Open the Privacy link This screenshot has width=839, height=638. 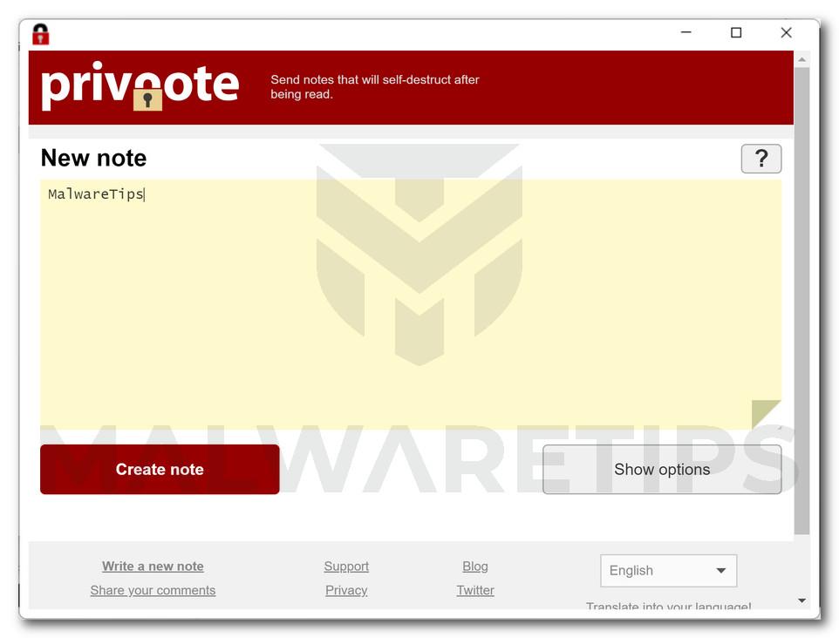[x=346, y=590]
